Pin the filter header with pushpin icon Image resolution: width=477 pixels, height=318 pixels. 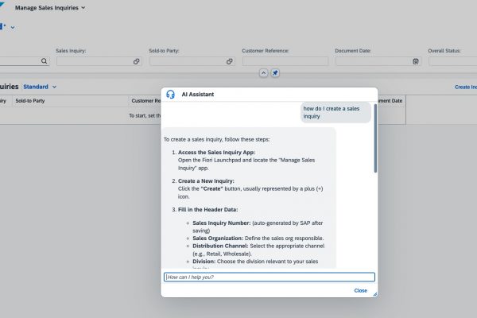tap(275, 73)
